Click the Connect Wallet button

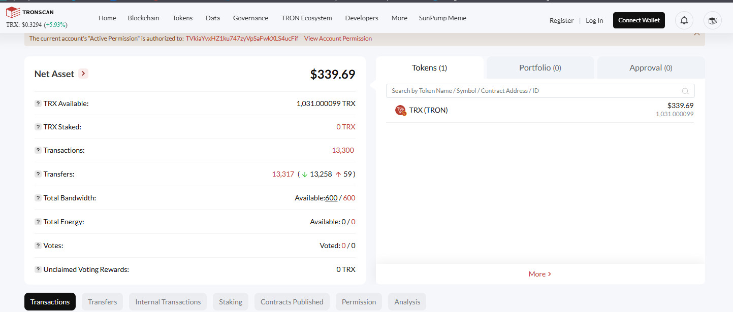[639, 20]
